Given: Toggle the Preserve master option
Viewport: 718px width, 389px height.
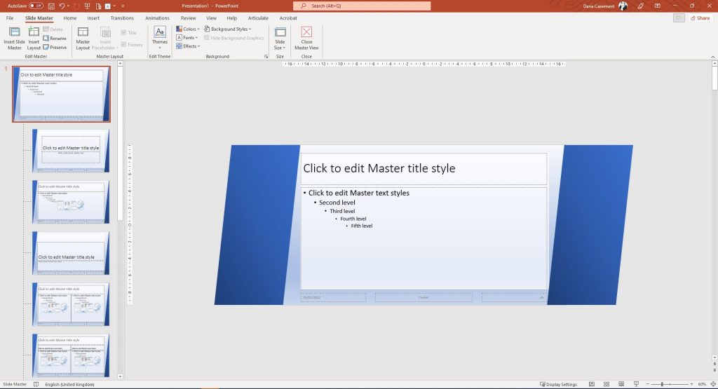Looking at the screenshot, I should pos(55,48).
